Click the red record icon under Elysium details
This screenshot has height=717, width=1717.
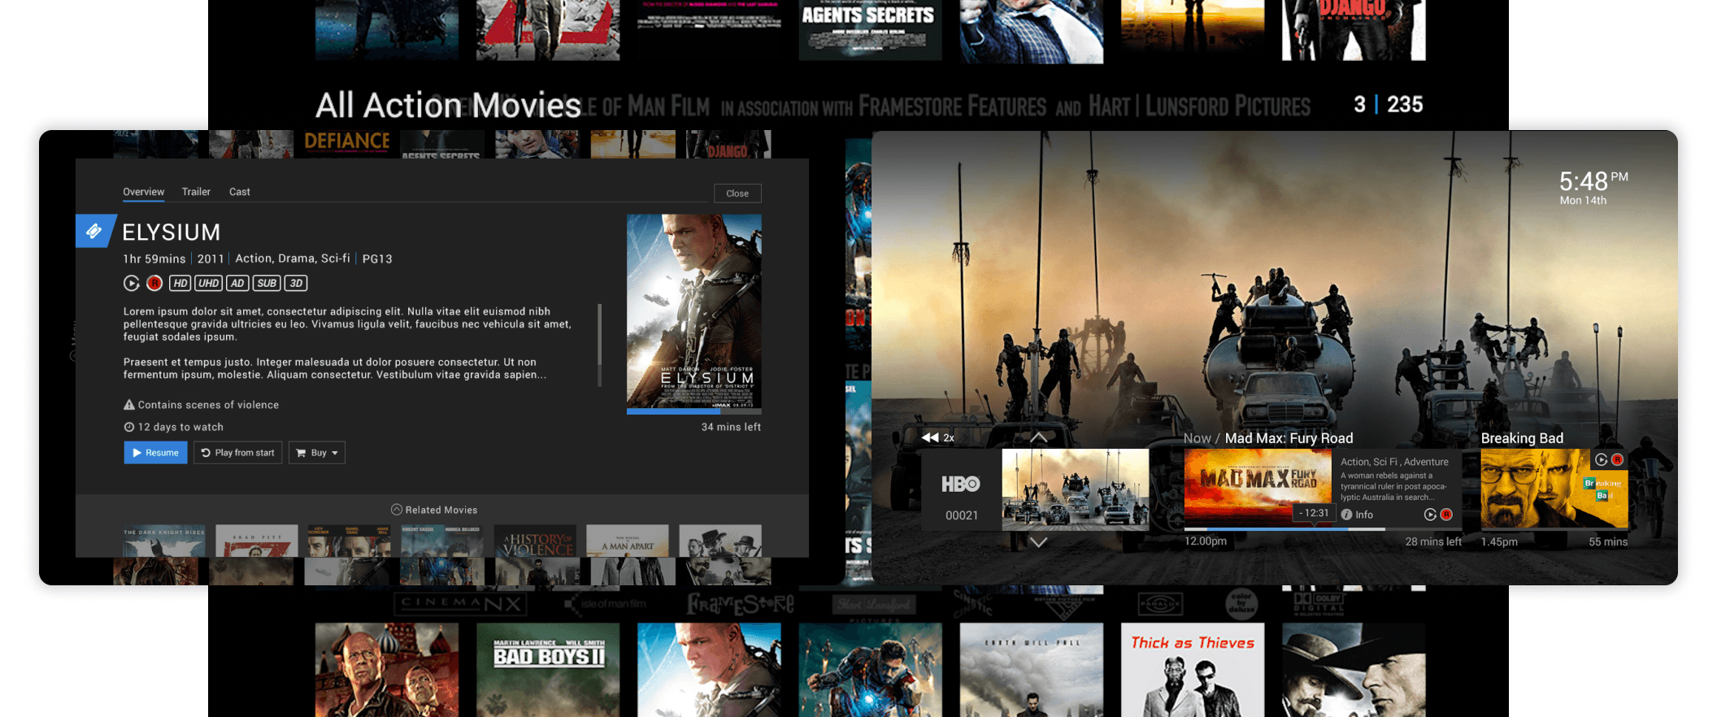pos(154,283)
